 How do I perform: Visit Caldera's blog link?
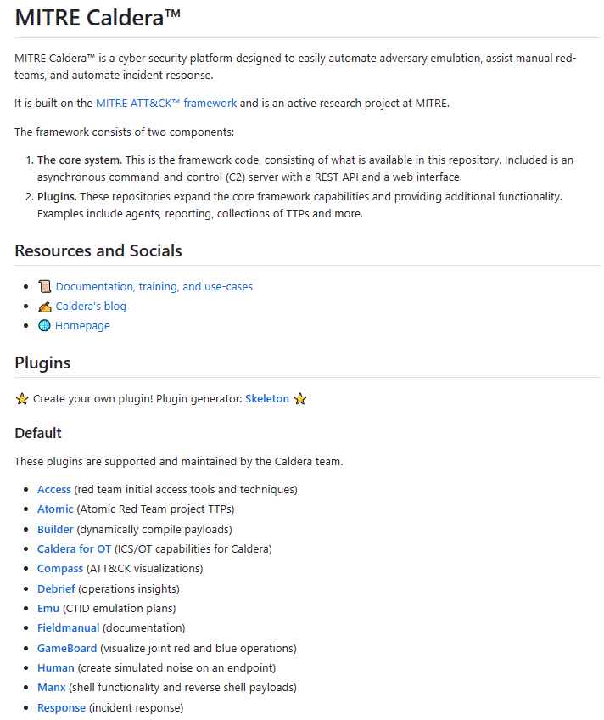point(91,307)
